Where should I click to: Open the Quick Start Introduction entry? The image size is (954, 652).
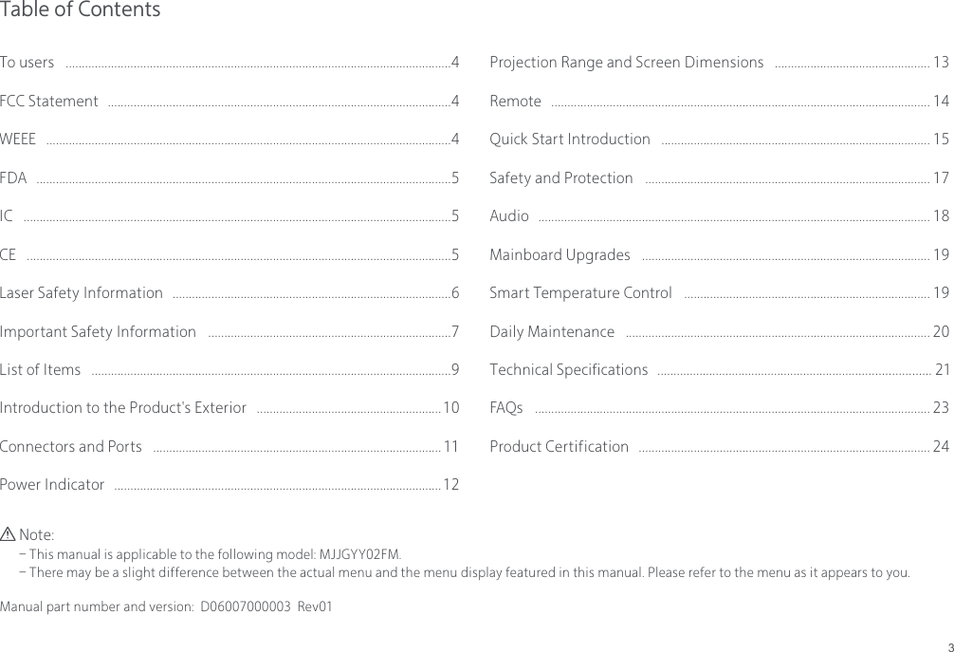(570, 140)
